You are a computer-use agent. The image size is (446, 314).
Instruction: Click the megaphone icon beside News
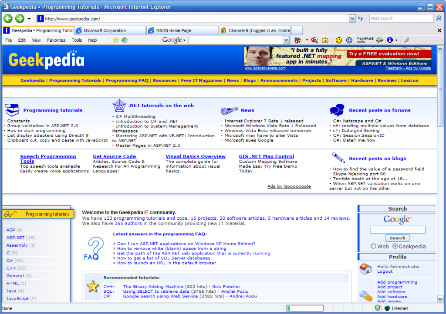click(229, 110)
